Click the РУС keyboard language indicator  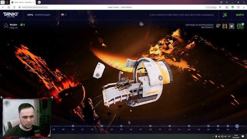pyautogui.click(x=229, y=136)
